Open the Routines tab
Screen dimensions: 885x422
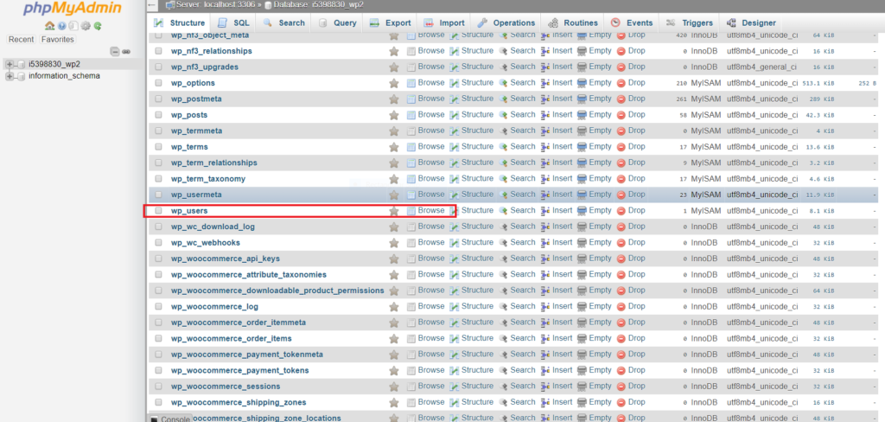[573, 23]
